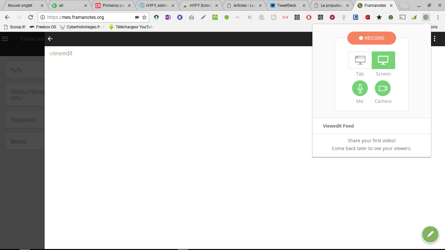The height and width of the screenshot is (250, 445).
Task: Switch to the Articles ‹ Le tab
Action: [244, 6]
